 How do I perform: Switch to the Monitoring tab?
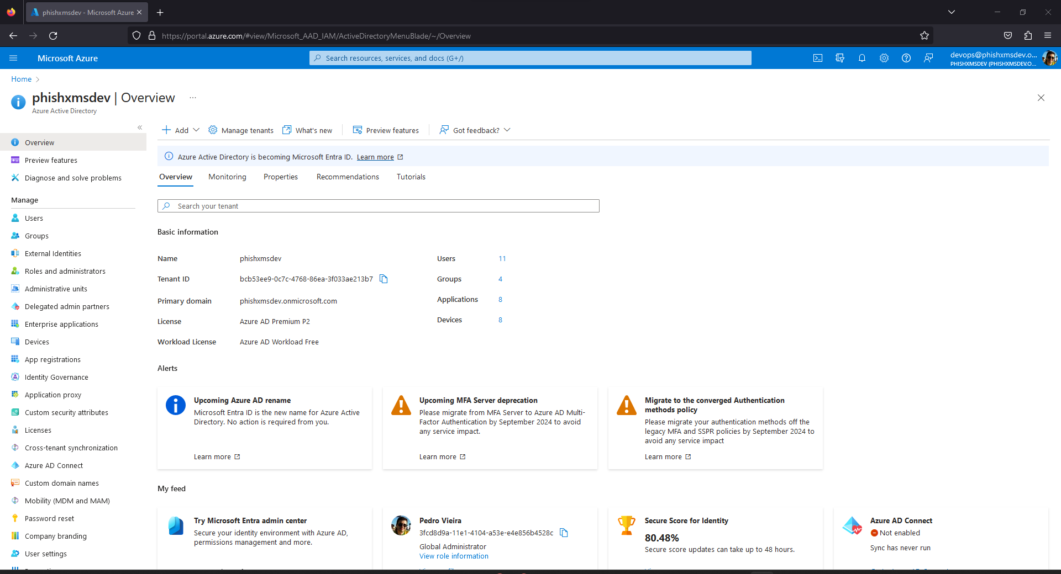point(227,177)
